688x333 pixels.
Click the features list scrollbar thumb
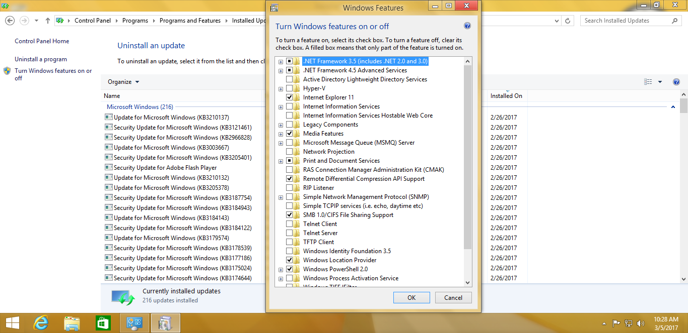tap(468, 157)
